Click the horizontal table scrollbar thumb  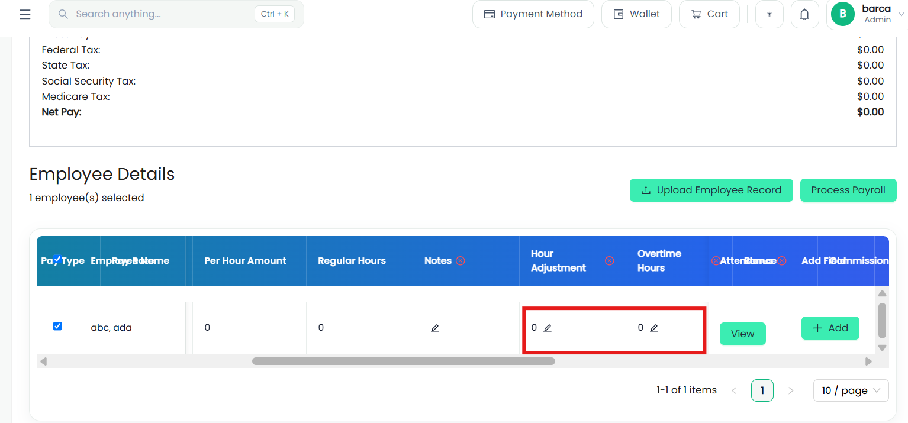[x=404, y=361]
